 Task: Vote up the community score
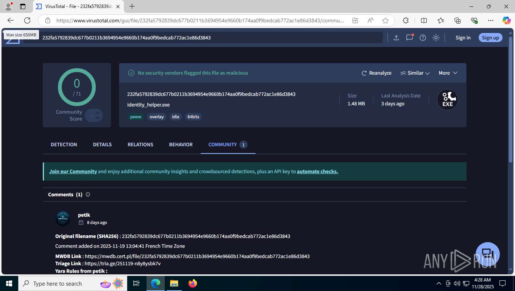pyautogui.click(x=98, y=113)
